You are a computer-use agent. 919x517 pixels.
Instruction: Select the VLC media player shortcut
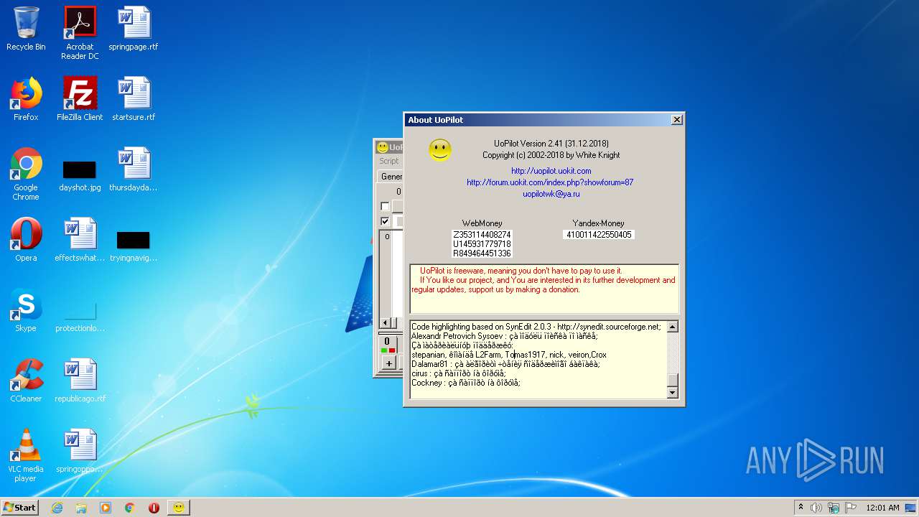(x=26, y=455)
